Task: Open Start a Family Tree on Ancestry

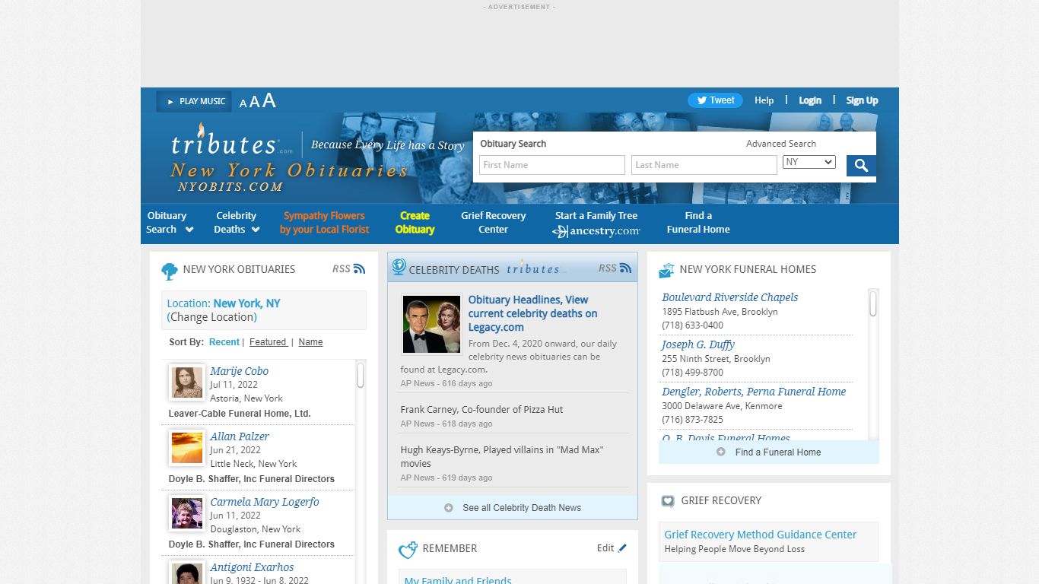Action: (596, 224)
